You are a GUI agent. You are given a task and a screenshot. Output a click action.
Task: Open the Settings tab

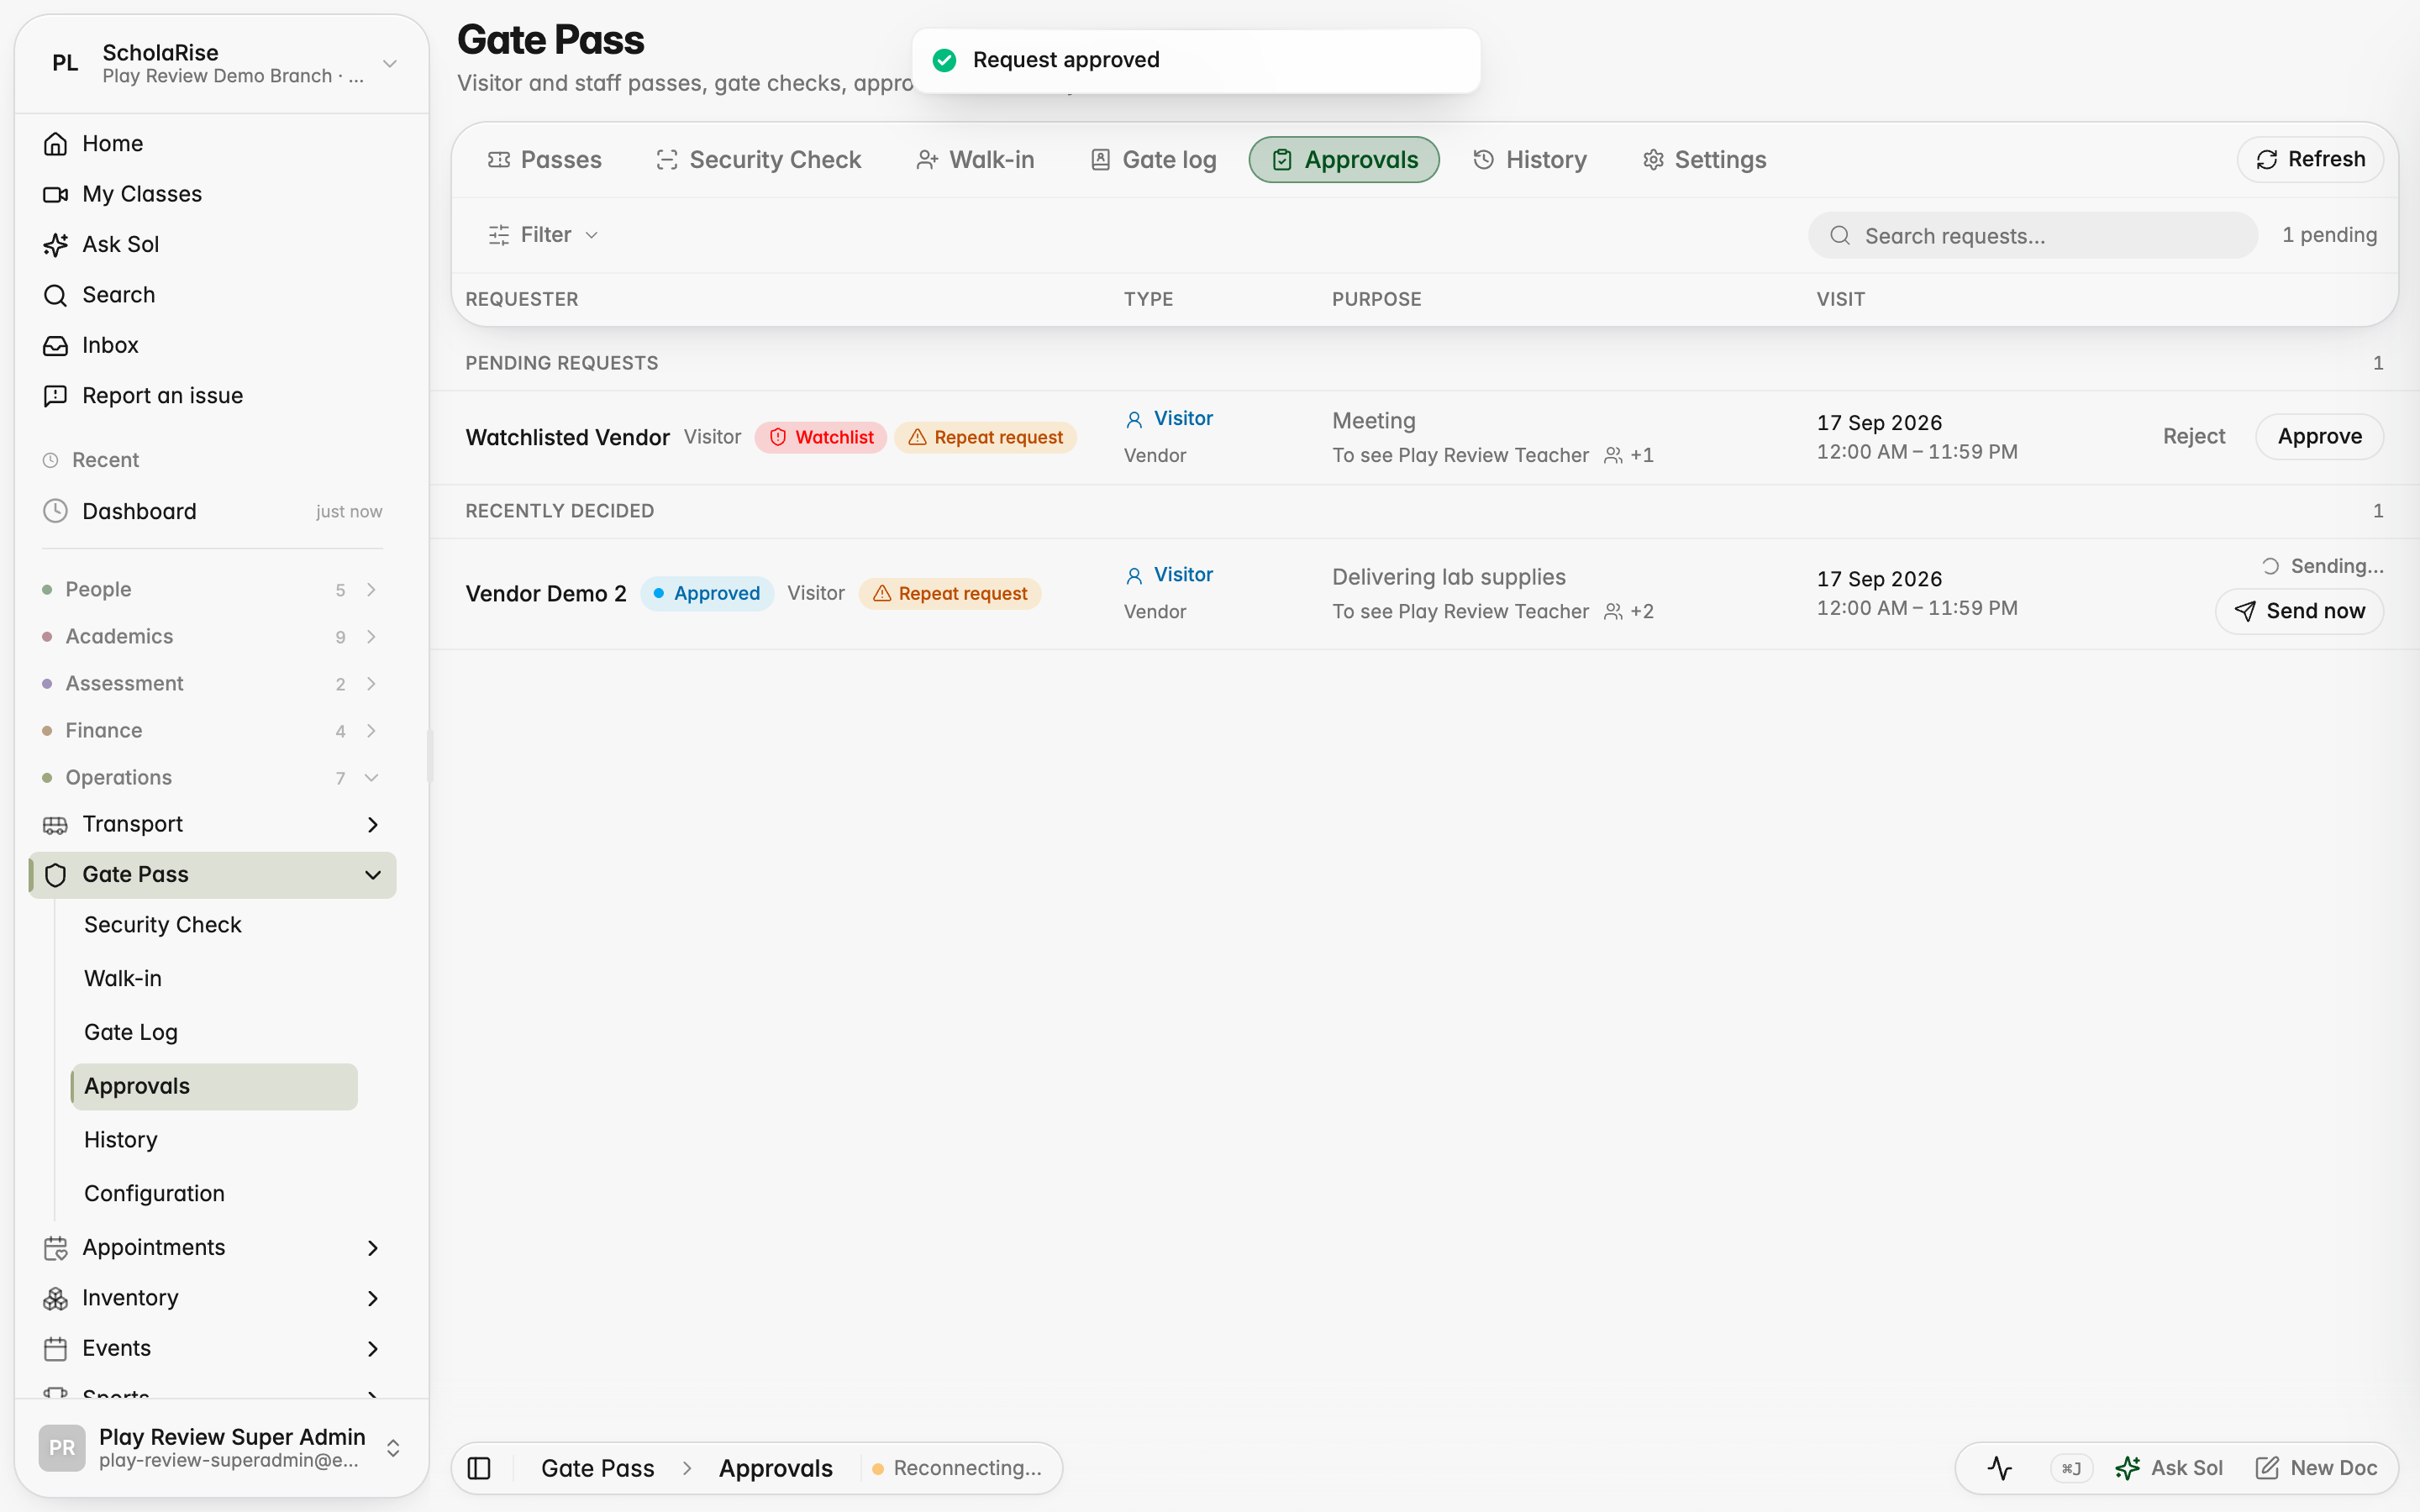[x=1704, y=159]
